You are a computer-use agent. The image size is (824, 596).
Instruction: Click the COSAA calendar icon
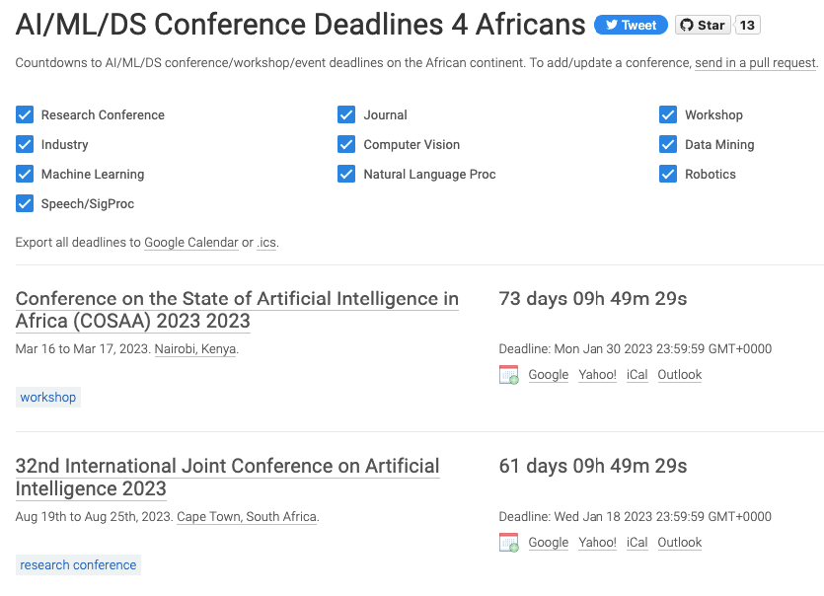(509, 375)
